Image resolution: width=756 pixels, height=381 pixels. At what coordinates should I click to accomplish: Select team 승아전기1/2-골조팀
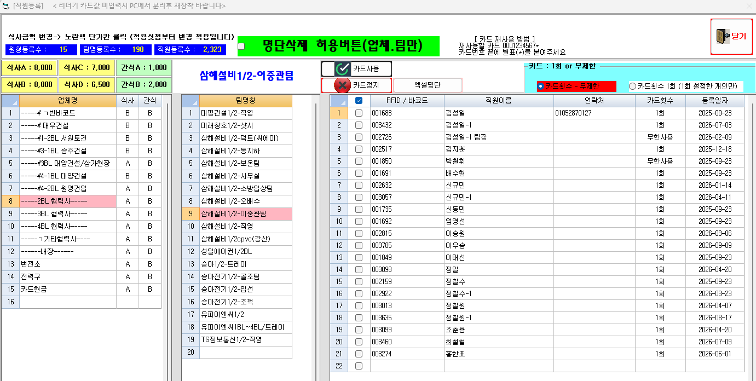[245, 276]
